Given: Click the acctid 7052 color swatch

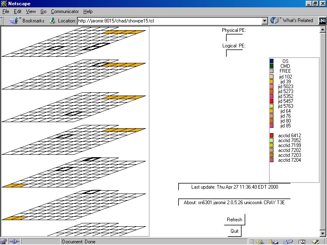Looking at the screenshot, I should coord(271,140).
